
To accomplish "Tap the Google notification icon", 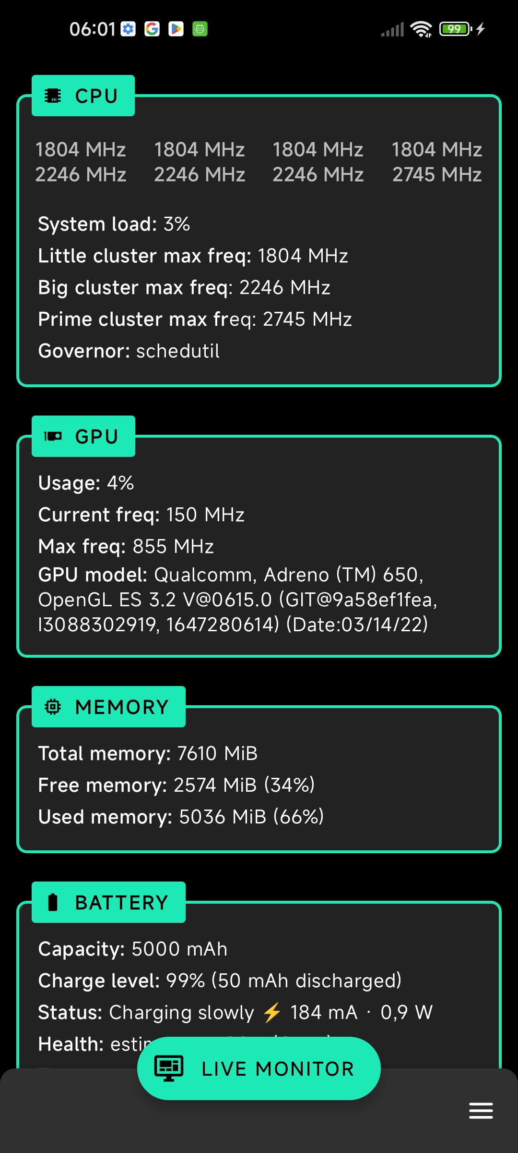I will pyautogui.click(x=152, y=29).
